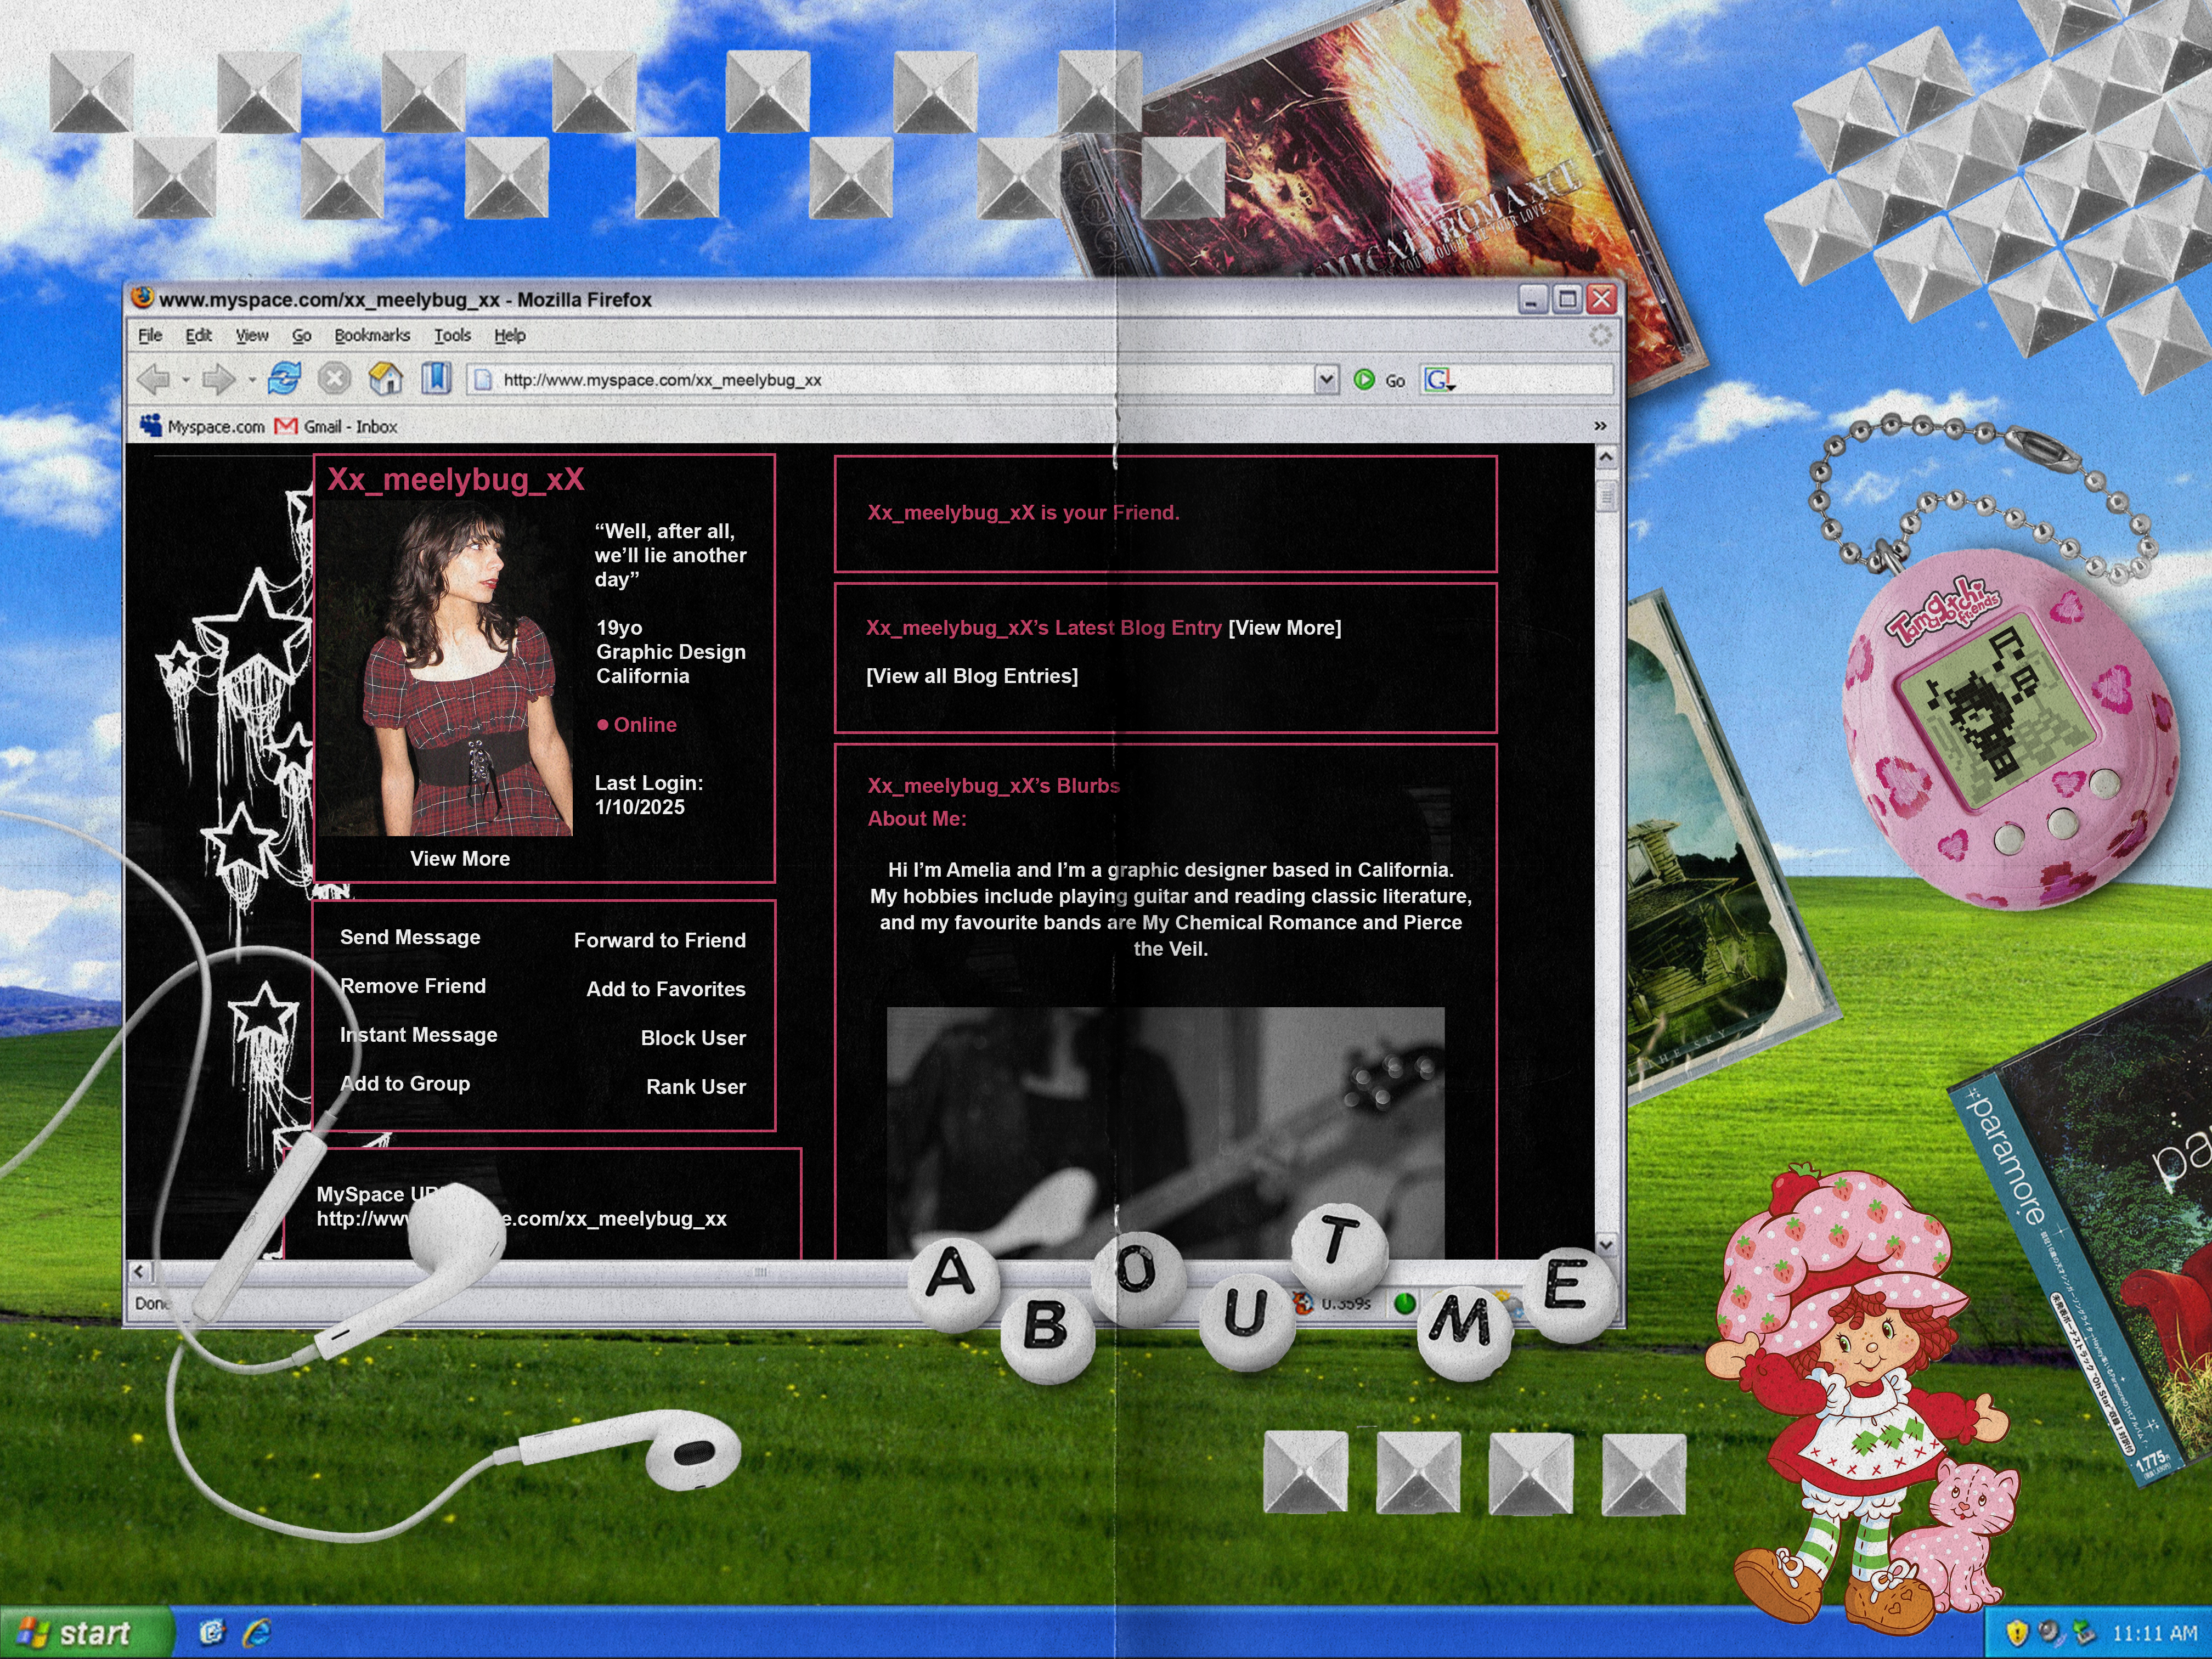
Task: Open Internet Explorer from quick launch
Action: pyautogui.click(x=257, y=1632)
